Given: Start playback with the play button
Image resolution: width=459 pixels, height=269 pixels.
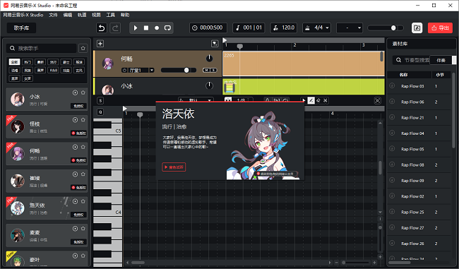Looking at the screenshot, I should pos(136,28).
